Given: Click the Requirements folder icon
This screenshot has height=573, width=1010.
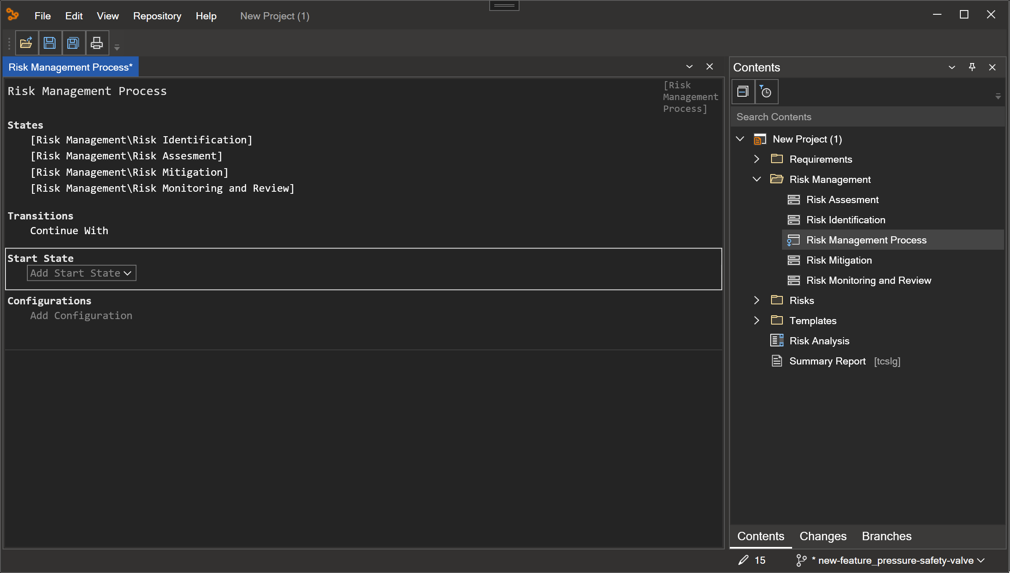Looking at the screenshot, I should 777,159.
